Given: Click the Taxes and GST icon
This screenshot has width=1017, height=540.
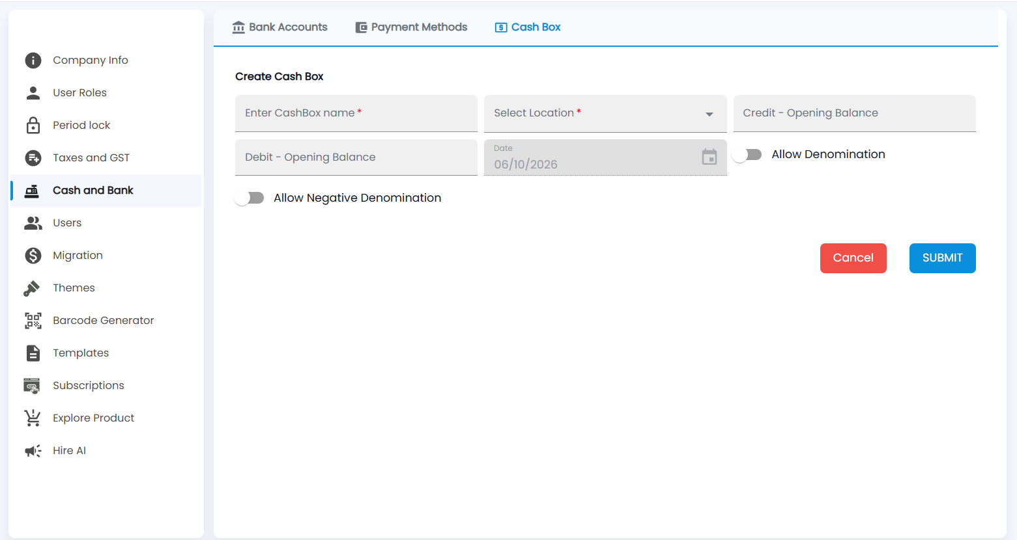Looking at the screenshot, I should click(33, 158).
